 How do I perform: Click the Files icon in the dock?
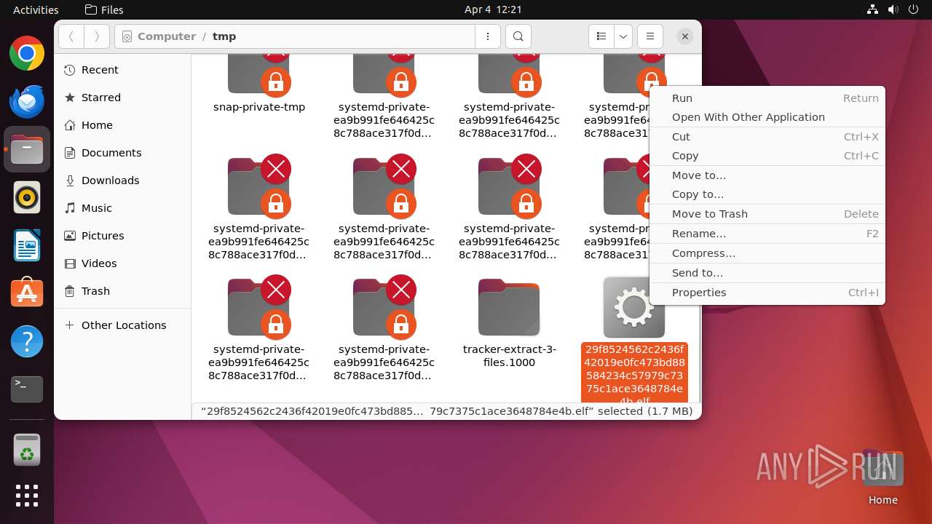[x=27, y=149]
